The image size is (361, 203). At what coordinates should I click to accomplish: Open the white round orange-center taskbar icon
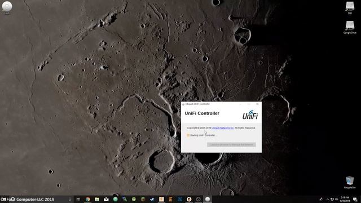pyautogui.click(x=189, y=199)
